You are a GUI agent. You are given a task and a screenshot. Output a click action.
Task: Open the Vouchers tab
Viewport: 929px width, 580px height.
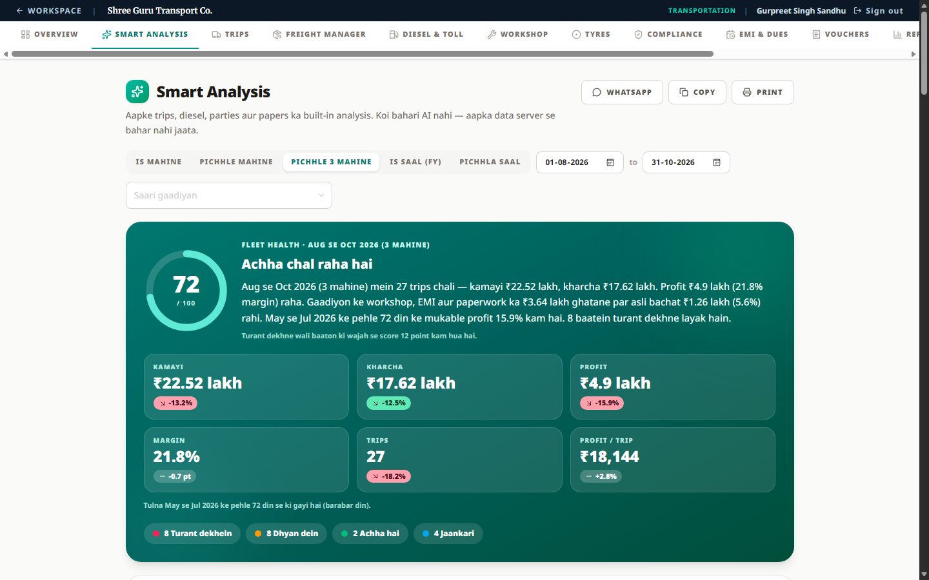pos(841,34)
